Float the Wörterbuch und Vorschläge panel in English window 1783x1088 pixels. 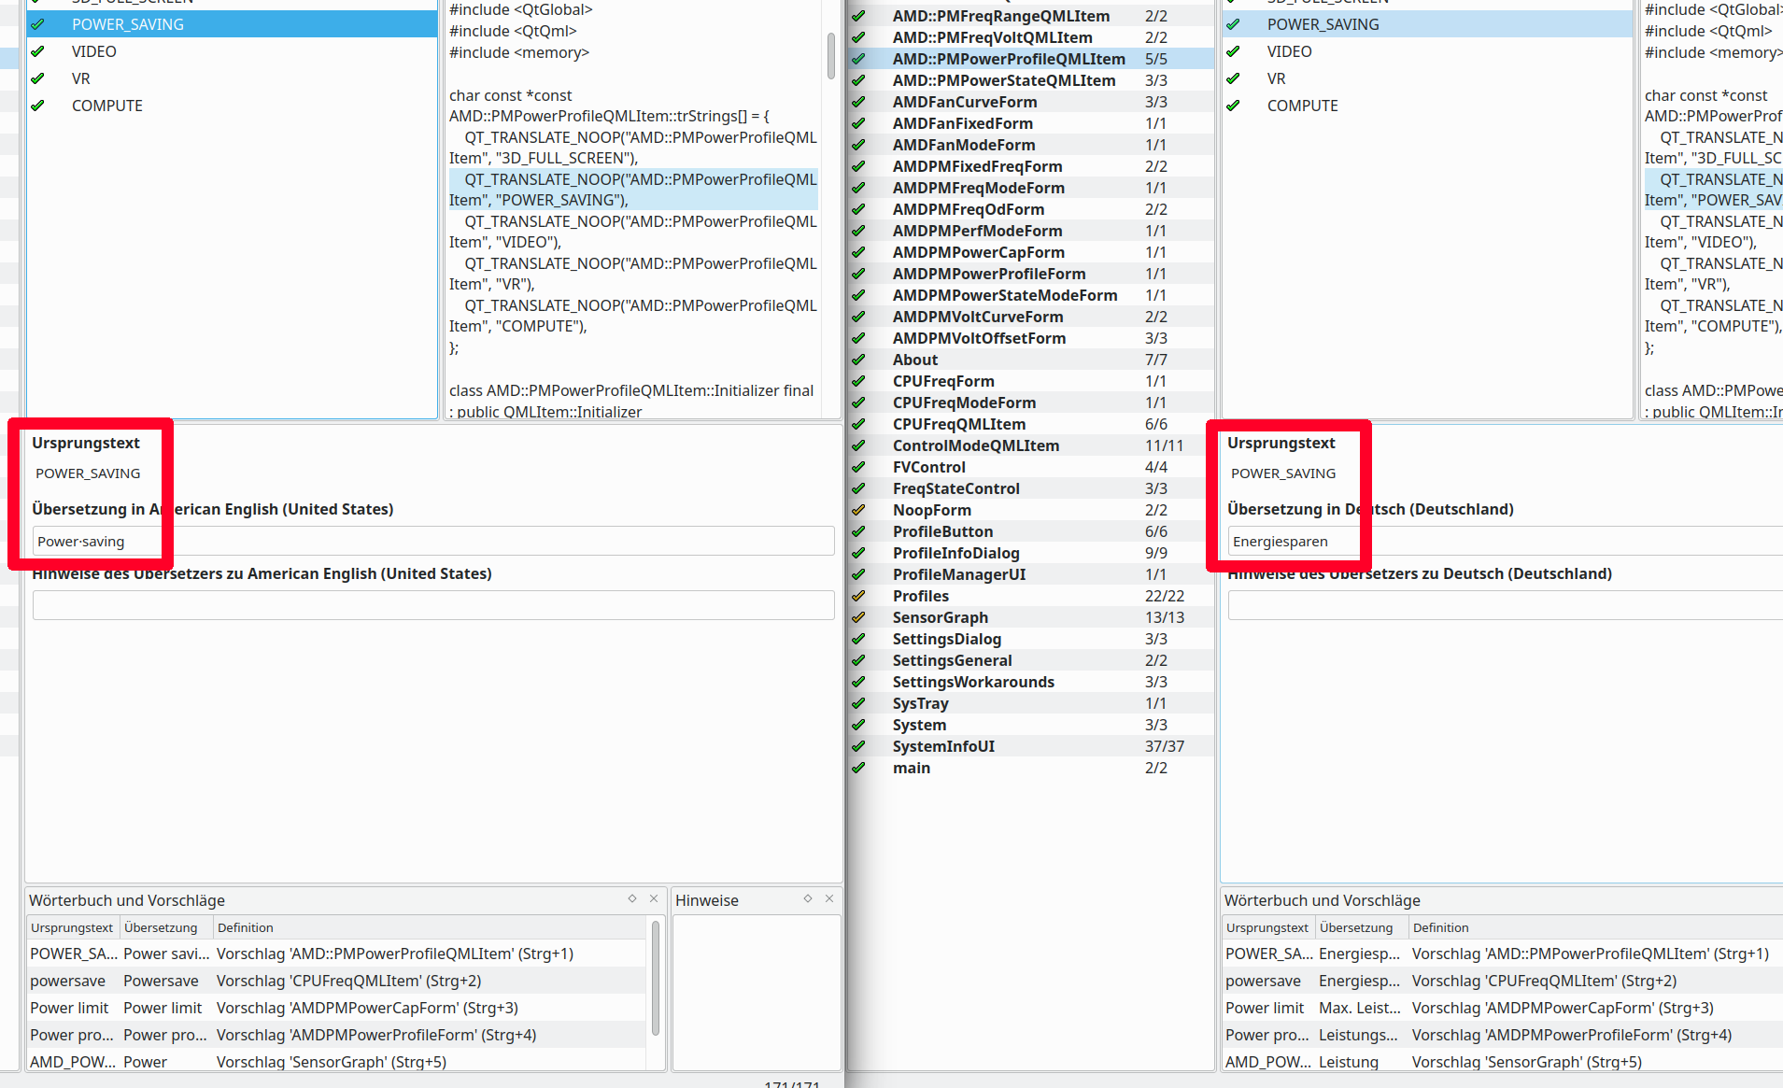click(632, 898)
